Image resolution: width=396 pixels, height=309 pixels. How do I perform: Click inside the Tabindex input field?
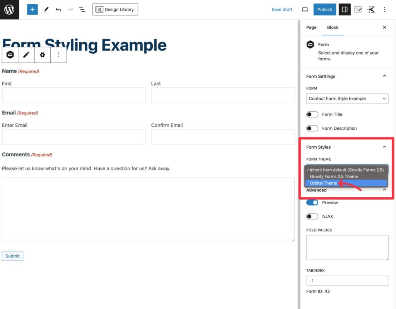pyautogui.click(x=347, y=280)
